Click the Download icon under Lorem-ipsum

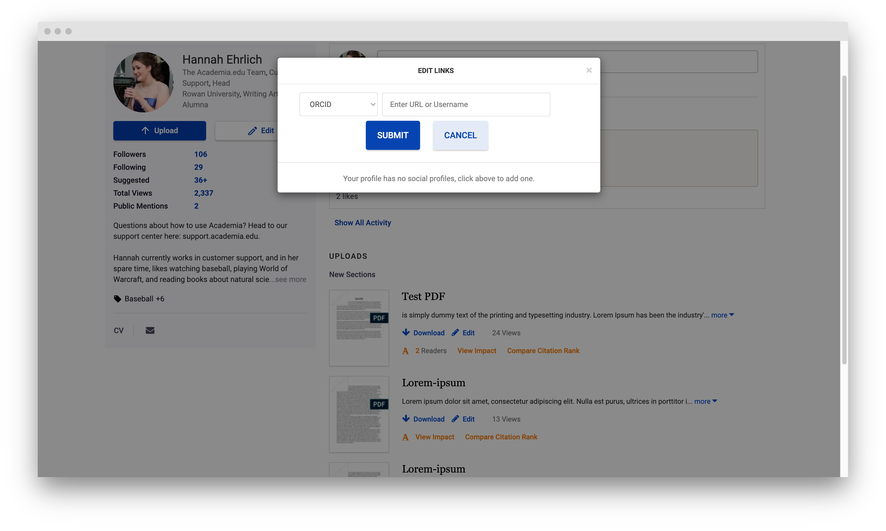[407, 419]
